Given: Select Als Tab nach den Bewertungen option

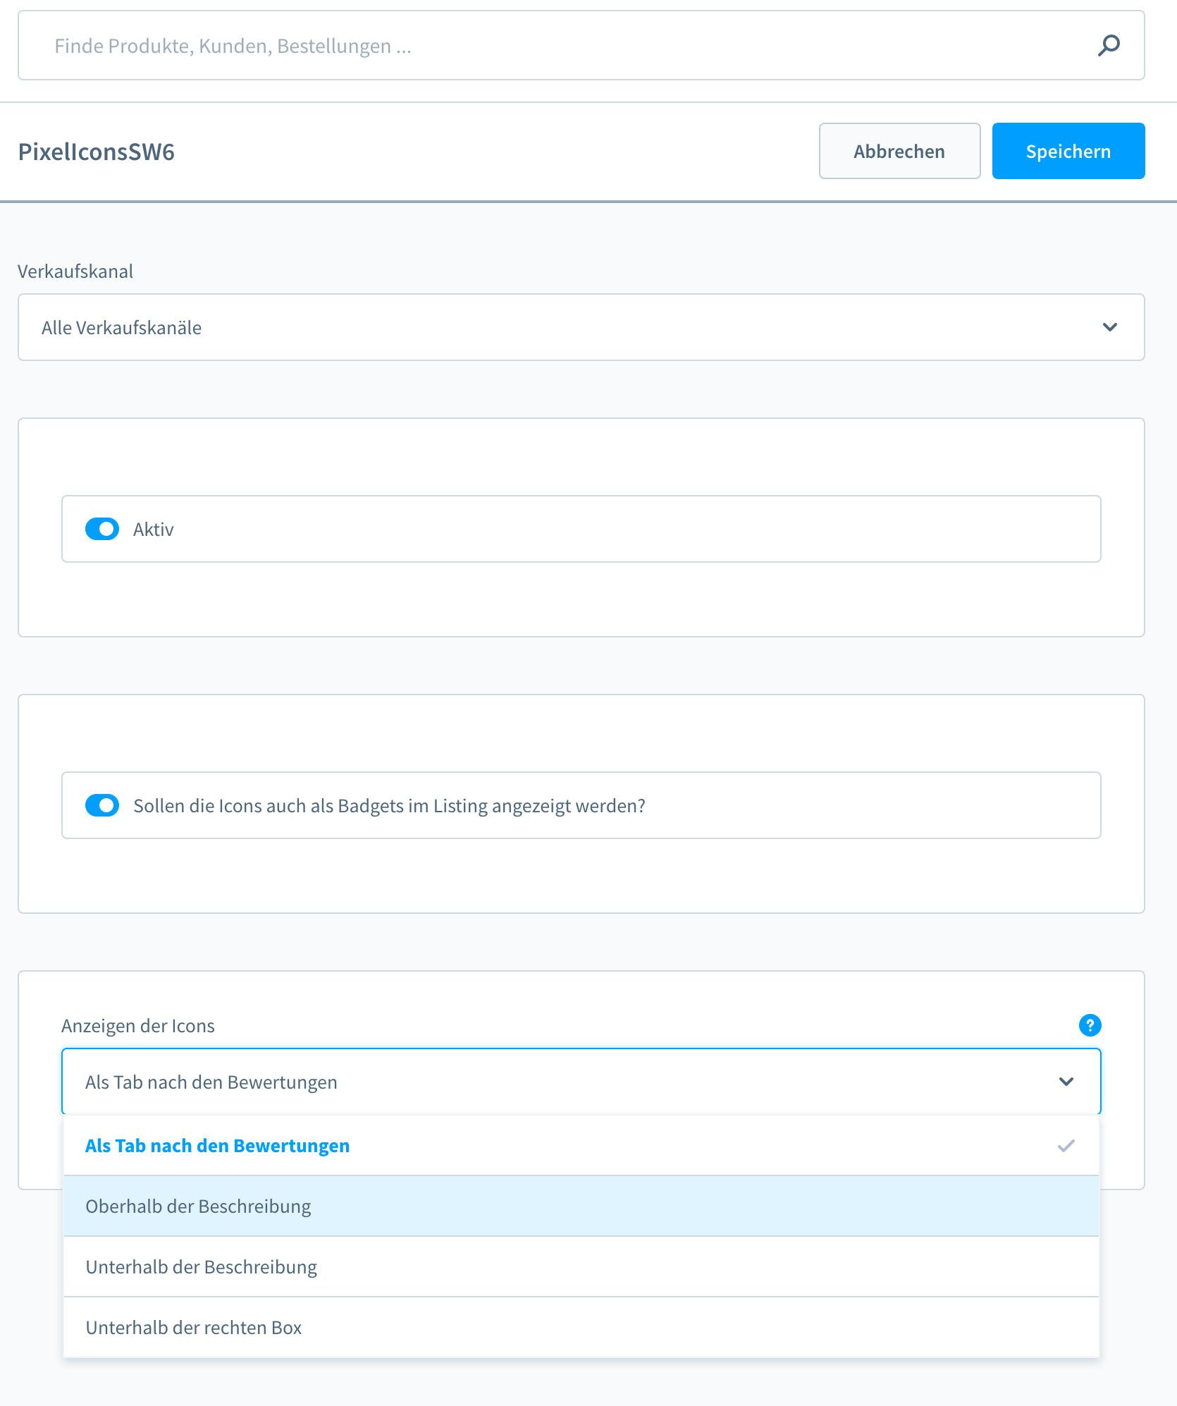Looking at the screenshot, I should pyautogui.click(x=581, y=1146).
